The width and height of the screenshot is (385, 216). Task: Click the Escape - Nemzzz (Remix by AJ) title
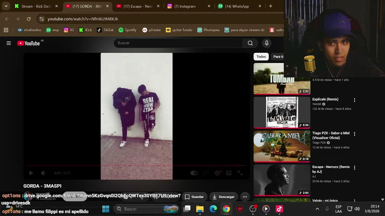coord(331,169)
